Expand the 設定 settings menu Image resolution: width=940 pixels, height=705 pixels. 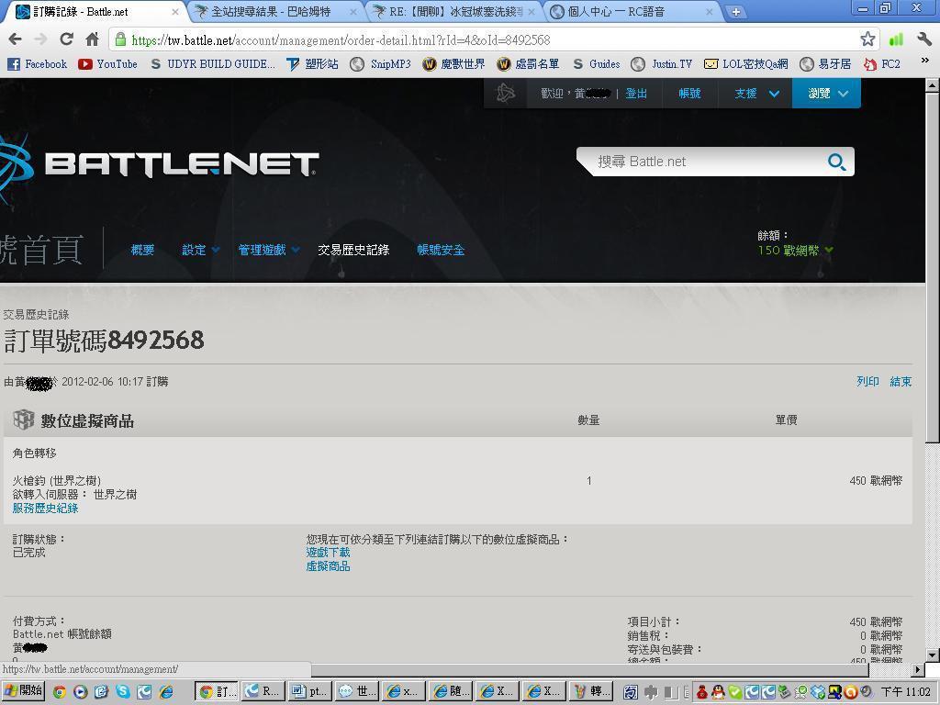[200, 250]
